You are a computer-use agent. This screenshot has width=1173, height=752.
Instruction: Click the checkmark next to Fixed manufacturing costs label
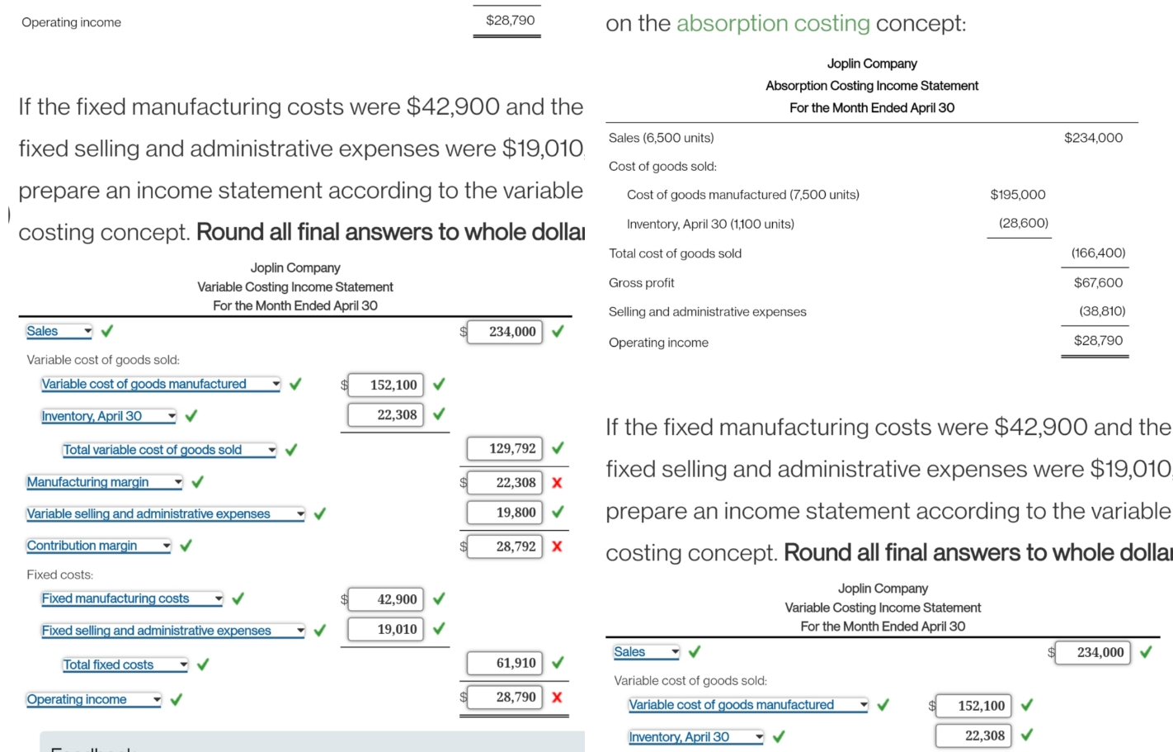238,598
